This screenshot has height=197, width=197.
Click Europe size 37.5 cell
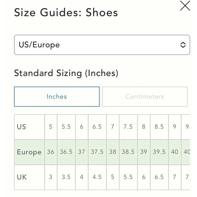coord(97,152)
